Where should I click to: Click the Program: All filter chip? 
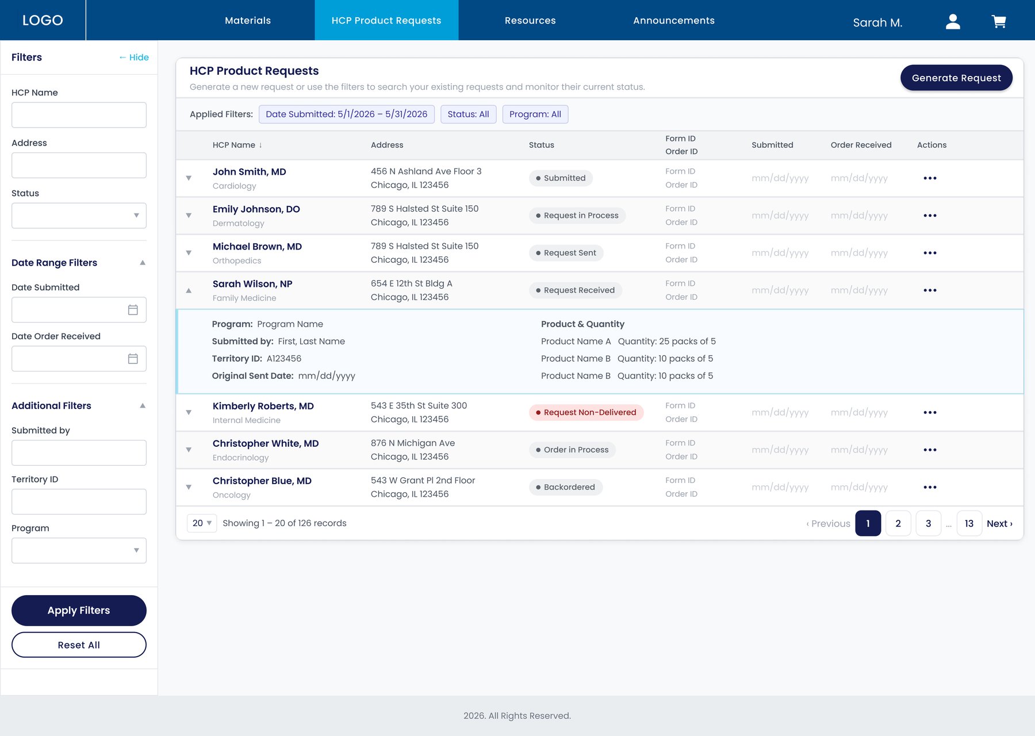coord(535,114)
